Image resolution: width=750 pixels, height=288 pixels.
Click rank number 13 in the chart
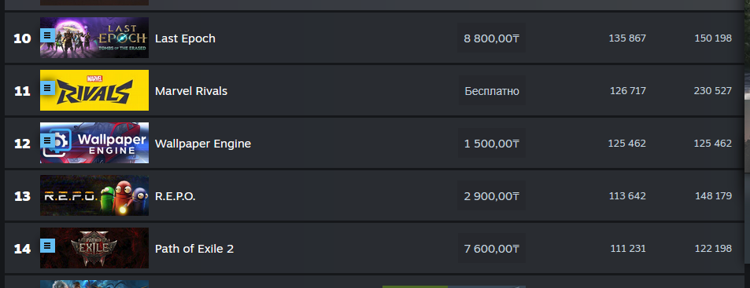point(22,196)
